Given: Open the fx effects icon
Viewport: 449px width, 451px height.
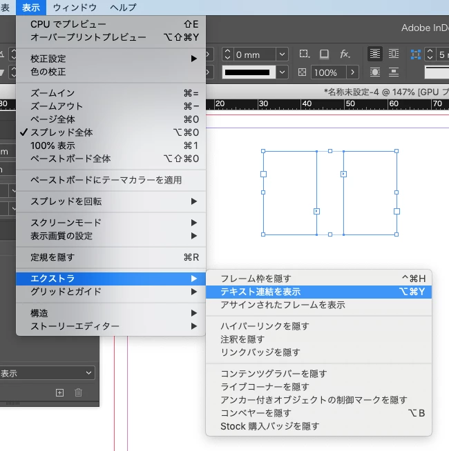Looking at the screenshot, I should 345,54.
